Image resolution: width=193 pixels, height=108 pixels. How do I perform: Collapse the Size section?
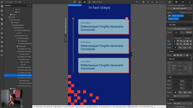(168, 77)
